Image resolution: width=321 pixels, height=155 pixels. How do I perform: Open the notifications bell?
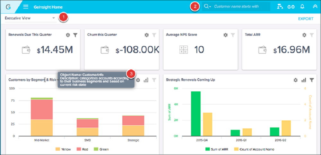[302, 6]
